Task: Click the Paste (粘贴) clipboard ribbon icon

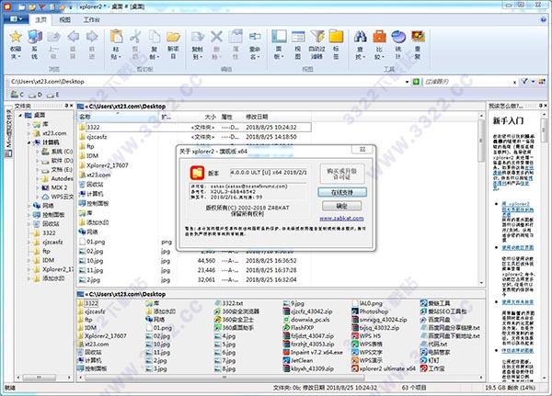Action: (116, 44)
